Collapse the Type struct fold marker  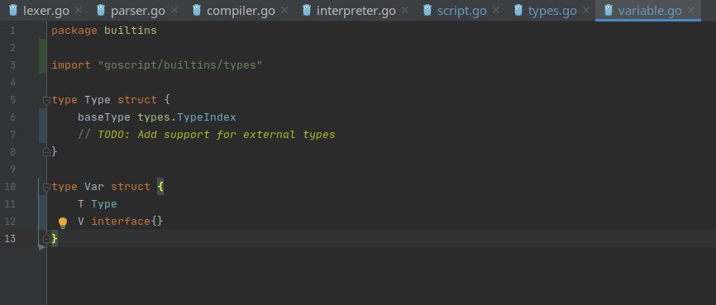[46, 100]
